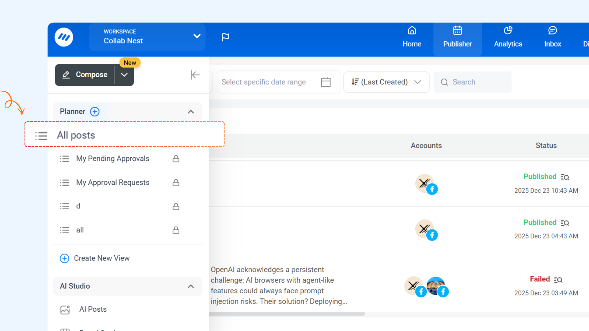Open the Last Created sort dropdown
Screen dimensions: 589x331
pos(386,82)
